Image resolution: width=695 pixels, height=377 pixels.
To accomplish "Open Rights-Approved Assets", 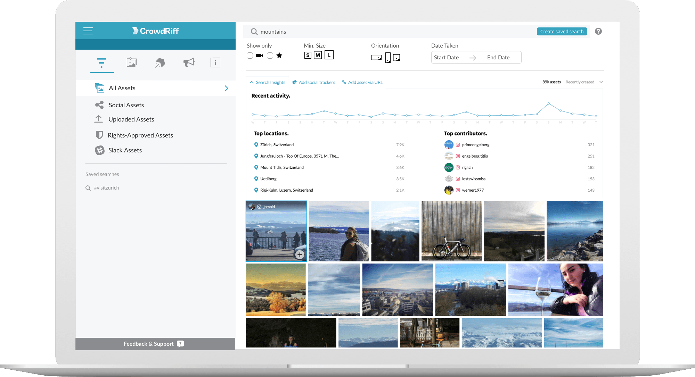I will click(140, 135).
